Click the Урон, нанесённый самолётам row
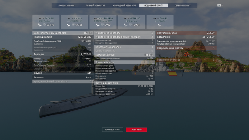The width and height of the screenshot is (249, 140). 63,82
